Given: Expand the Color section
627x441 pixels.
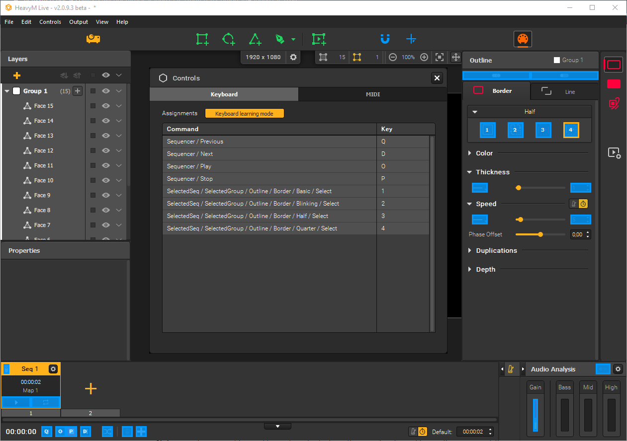Looking at the screenshot, I should (x=484, y=153).
